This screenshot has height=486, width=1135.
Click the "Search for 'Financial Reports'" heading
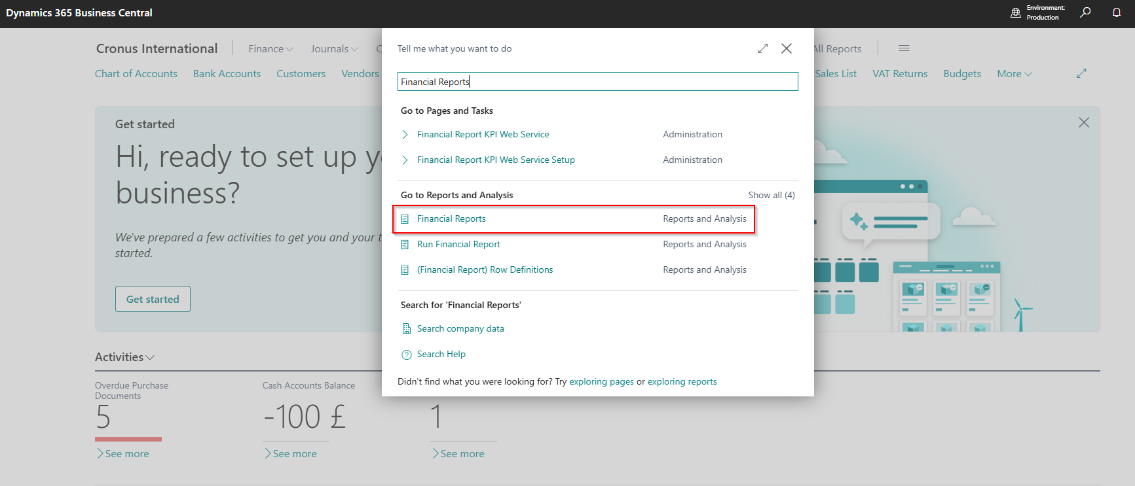461,305
